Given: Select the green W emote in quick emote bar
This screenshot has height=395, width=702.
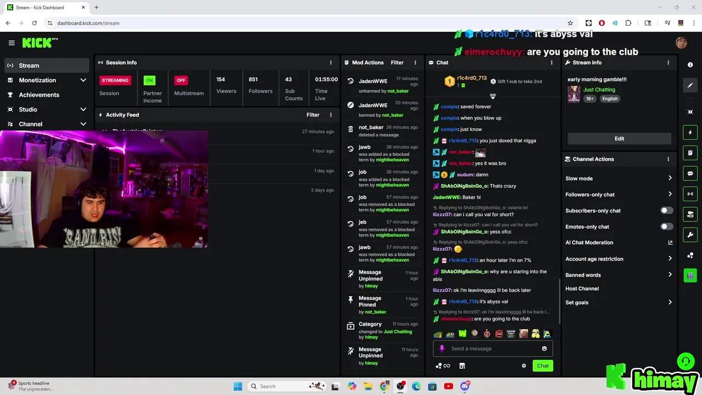Looking at the screenshot, I should pyautogui.click(x=462, y=334).
